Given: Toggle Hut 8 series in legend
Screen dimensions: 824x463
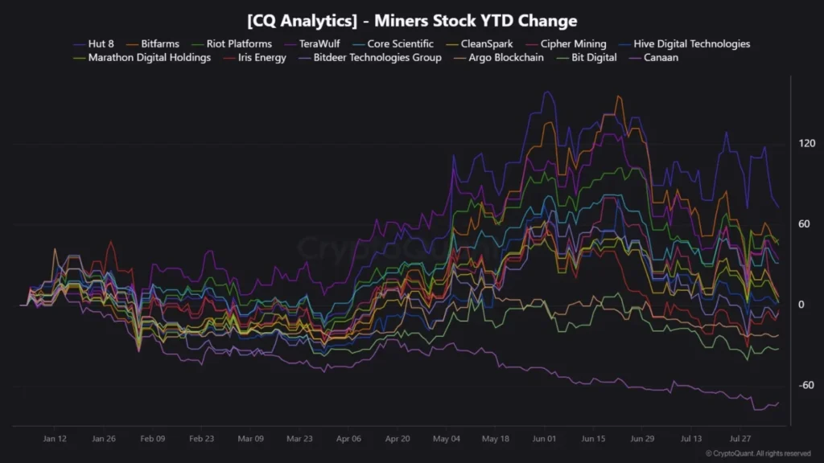Looking at the screenshot, I should point(93,44).
